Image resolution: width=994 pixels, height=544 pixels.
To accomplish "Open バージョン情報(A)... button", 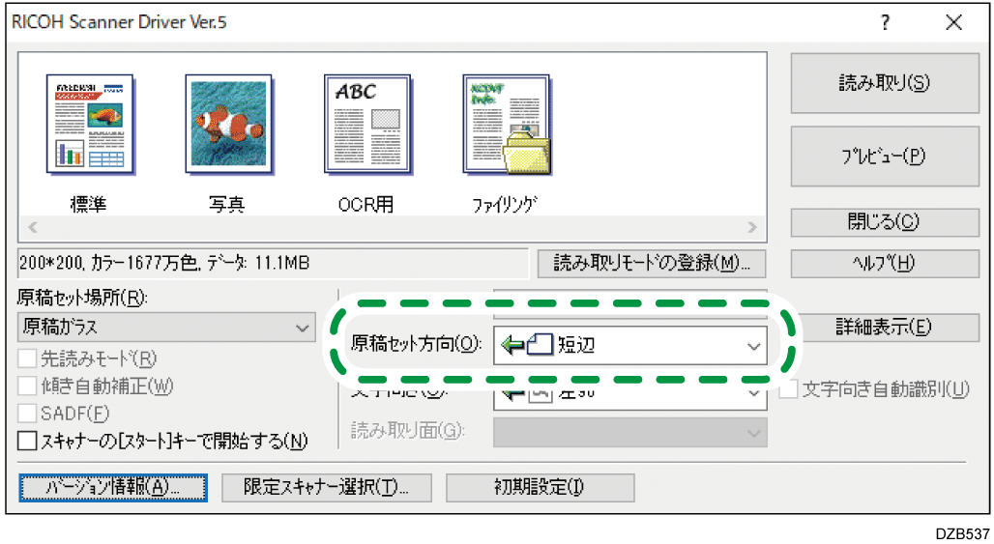I will coord(113,488).
